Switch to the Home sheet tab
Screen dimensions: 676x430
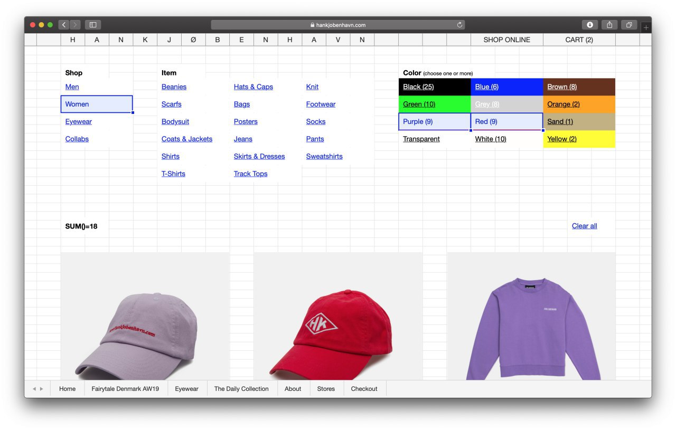pos(67,389)
